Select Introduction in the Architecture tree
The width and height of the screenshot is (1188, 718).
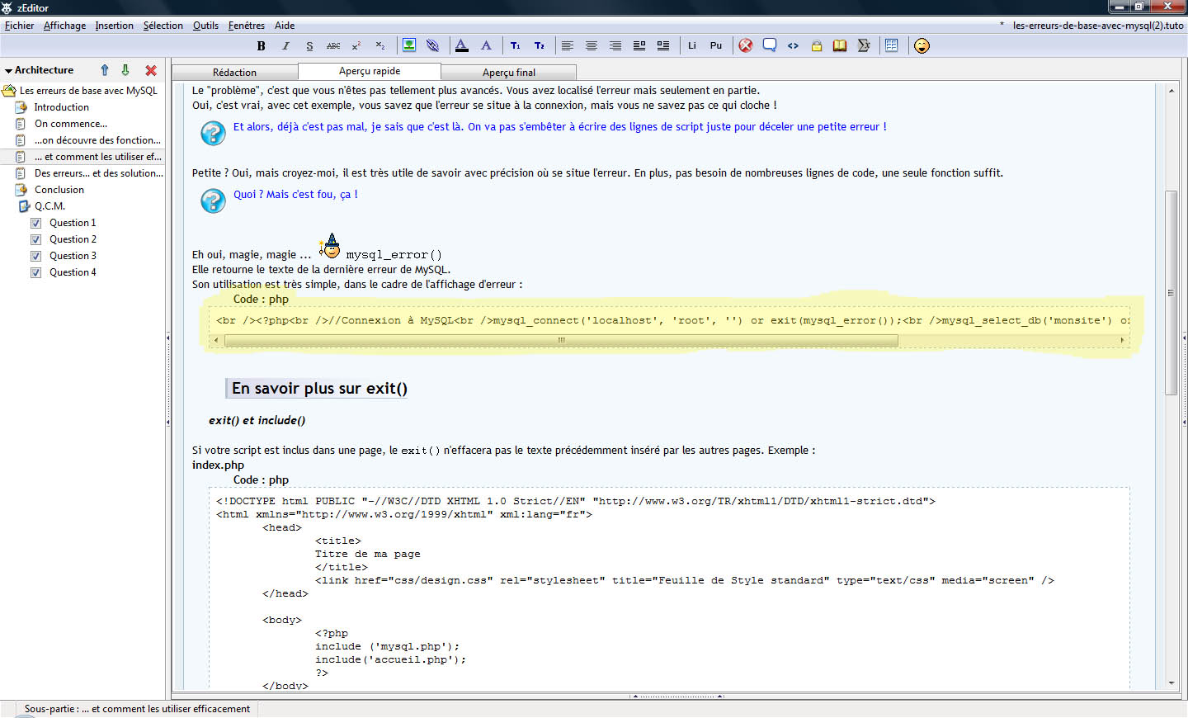click(62, 107)
